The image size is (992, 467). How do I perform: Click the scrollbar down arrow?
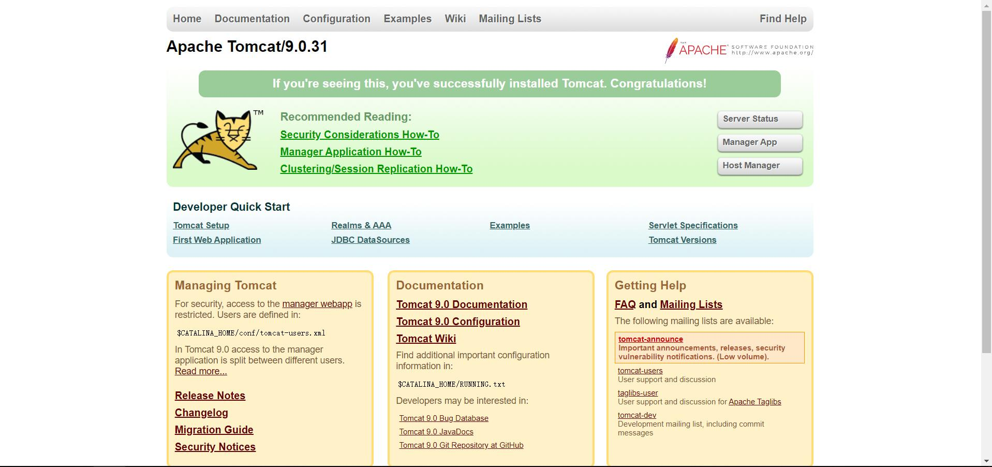(x=987, y=461)
